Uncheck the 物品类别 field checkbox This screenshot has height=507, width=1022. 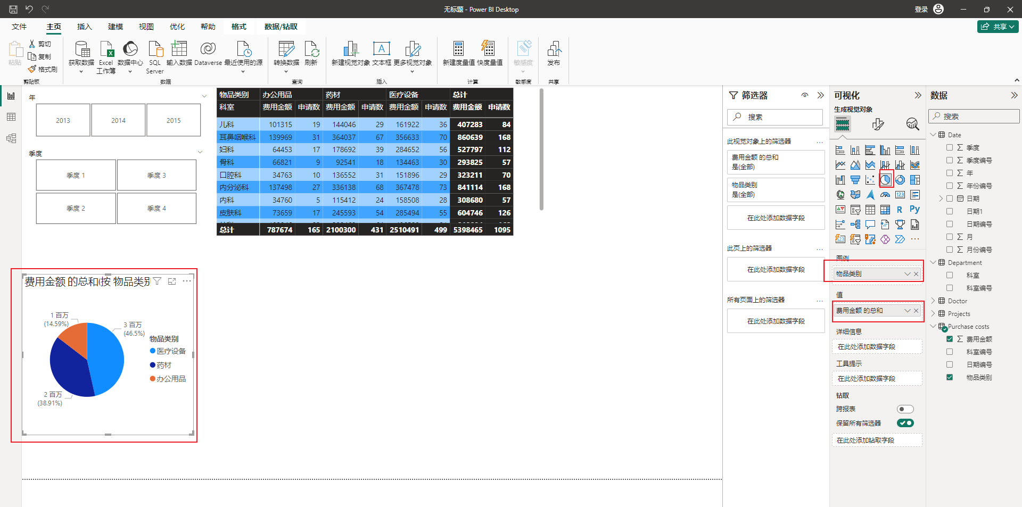point(950,377)
